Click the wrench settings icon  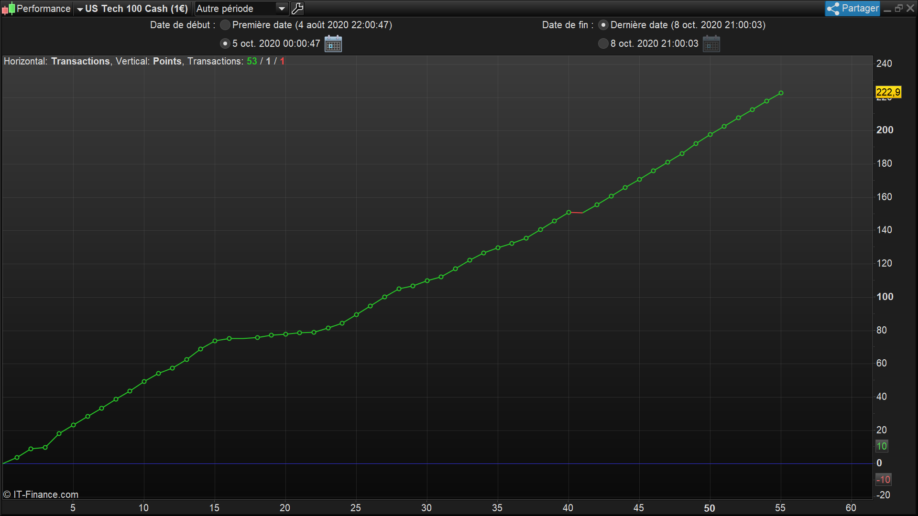pyautogui.click(x=297, y=9)
